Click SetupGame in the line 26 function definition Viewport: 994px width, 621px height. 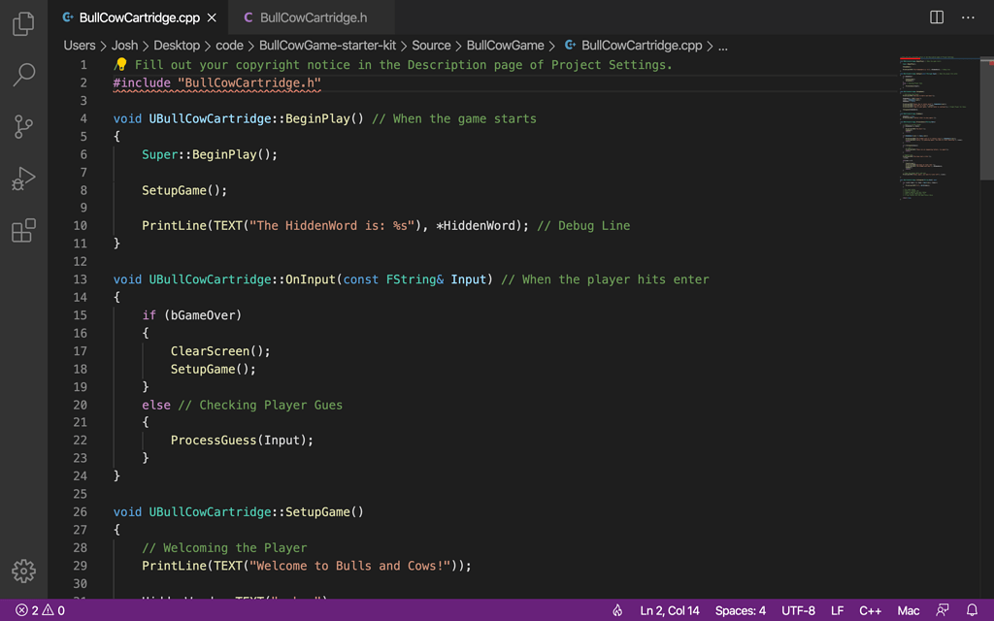click(x=317, y=512)
